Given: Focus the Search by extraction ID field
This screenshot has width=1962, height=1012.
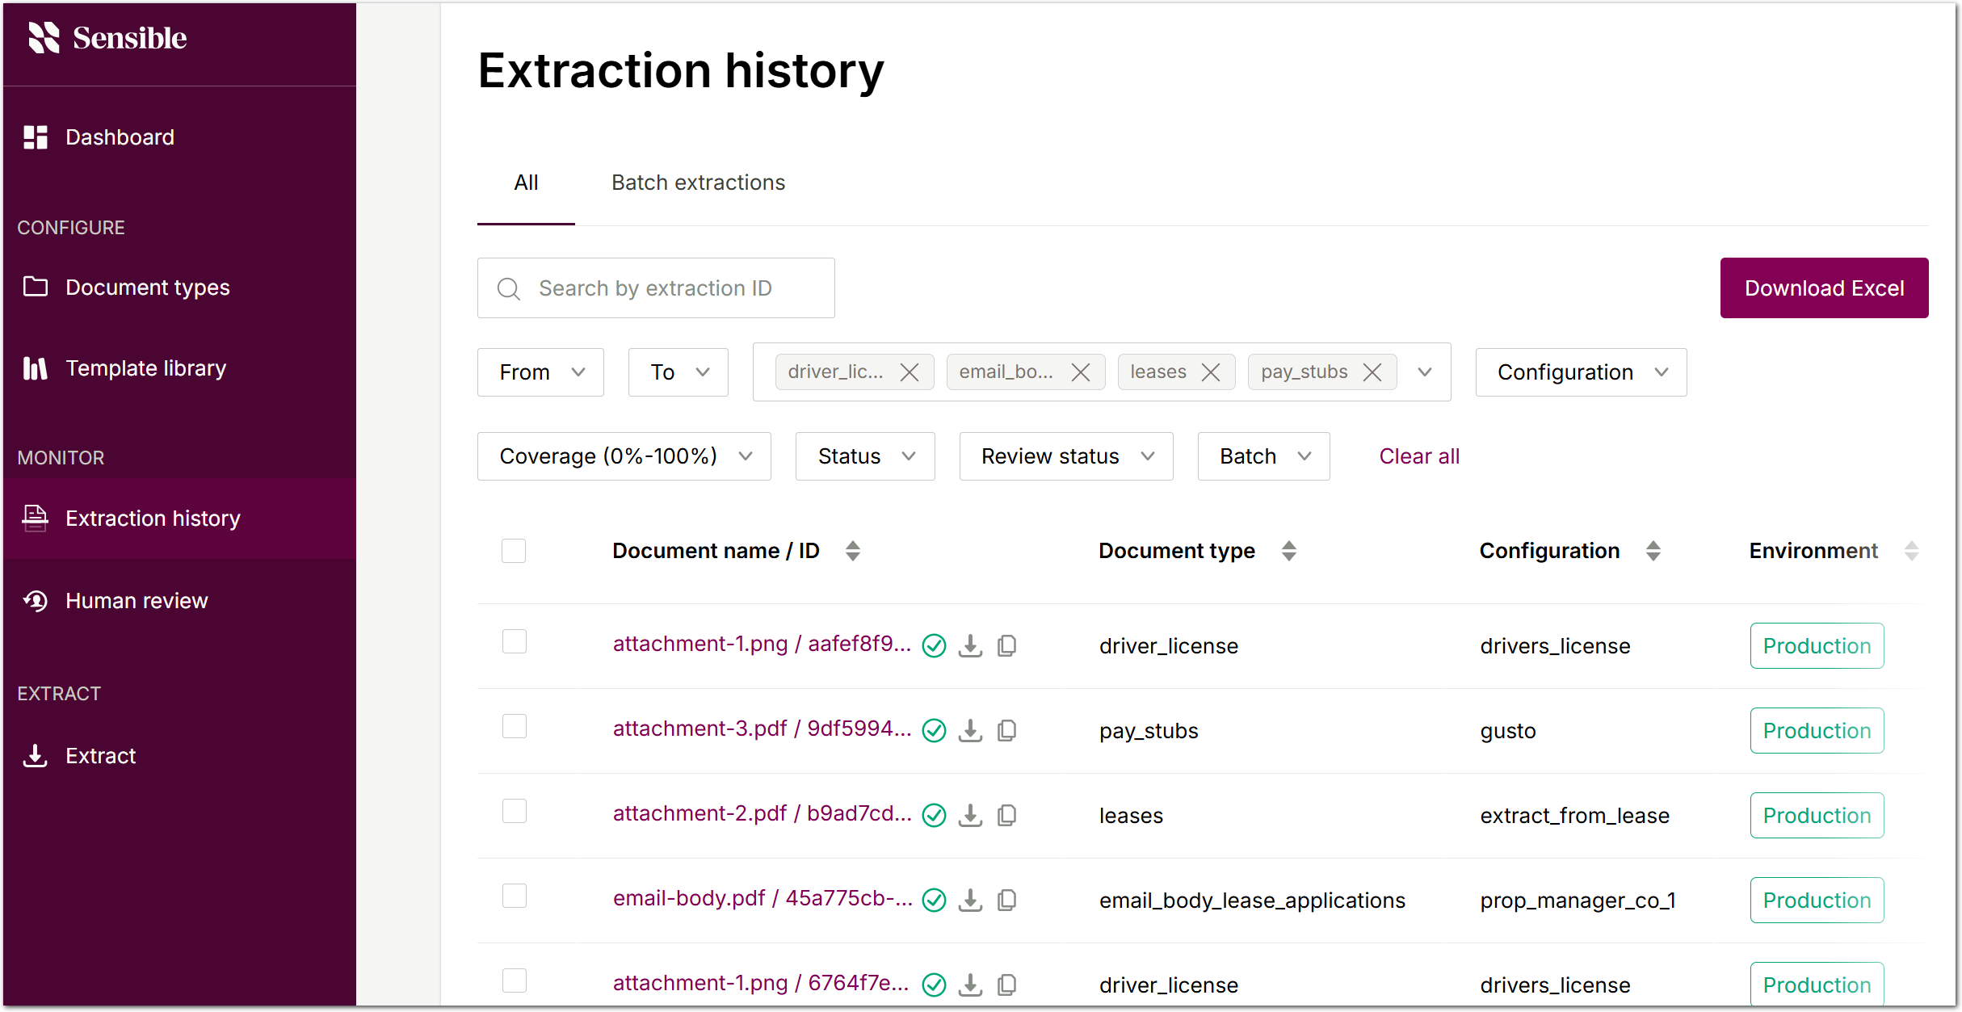Looking at the screenshot, I should coord(655,288).
